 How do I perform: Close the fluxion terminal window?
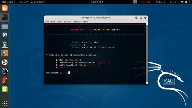(145, 18)
